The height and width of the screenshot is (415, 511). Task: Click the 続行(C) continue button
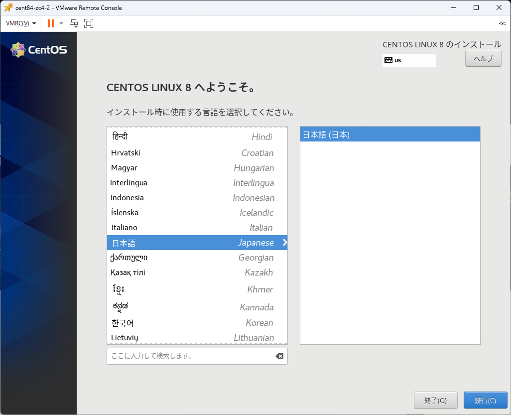click(x=485, y=400)
